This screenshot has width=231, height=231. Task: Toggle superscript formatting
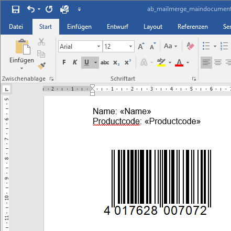tap(128, 62)
